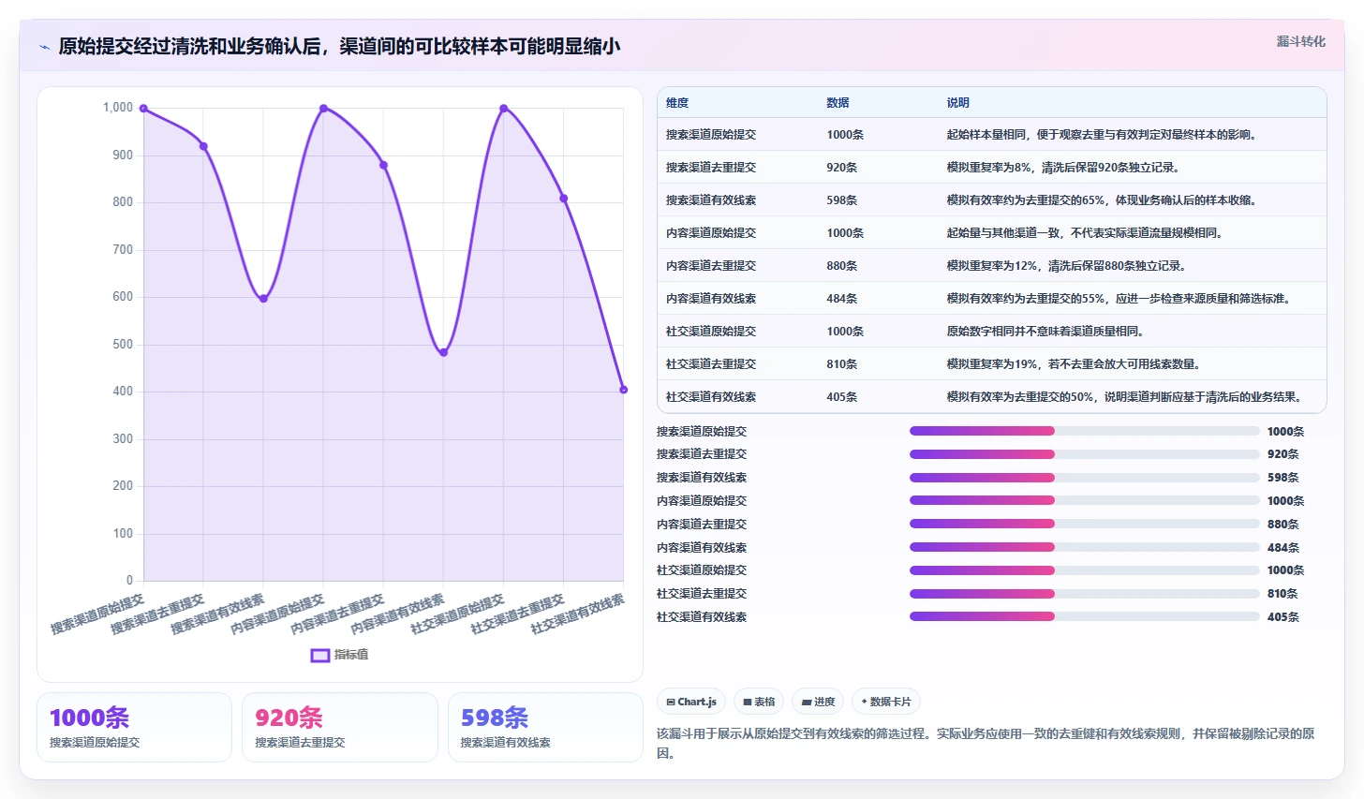Click the 598条 搜索渠道有效线索 data card
Image resolution: width=1364 pixels, height=799 pixels.
point(545,727)
